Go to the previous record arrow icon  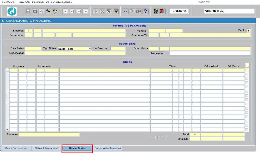pyautogui.click(x=72, y=11)
